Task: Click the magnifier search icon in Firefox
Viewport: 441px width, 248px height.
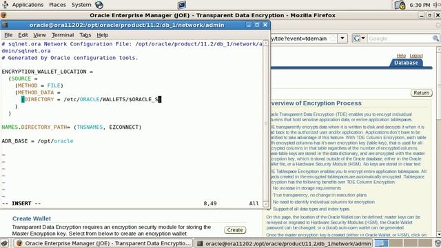Action: (x=435, y=39)
